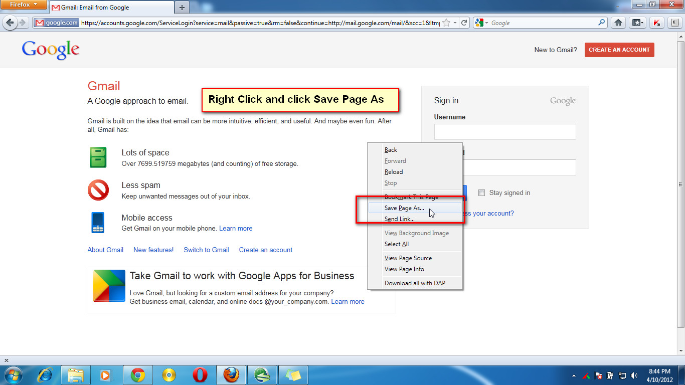Choose Reload in the context menu
685x385 pixels.
point(415,172)
